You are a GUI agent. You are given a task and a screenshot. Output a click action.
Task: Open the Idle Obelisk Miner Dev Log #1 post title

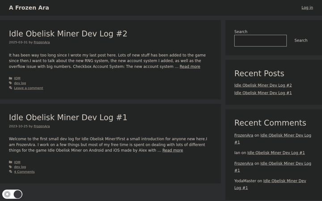tap(68, 117)
